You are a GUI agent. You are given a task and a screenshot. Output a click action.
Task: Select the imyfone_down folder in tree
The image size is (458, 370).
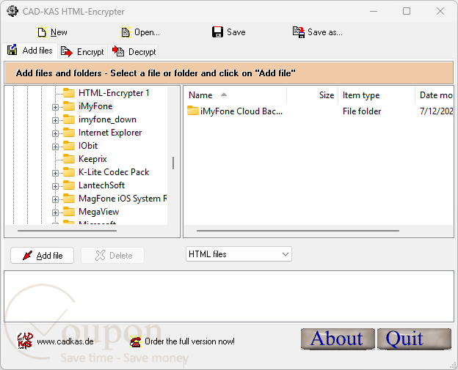[107, 119]
